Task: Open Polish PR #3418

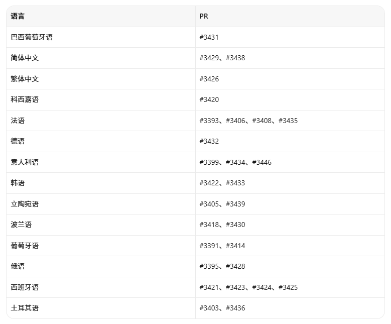Action: (x=209, y=225)
